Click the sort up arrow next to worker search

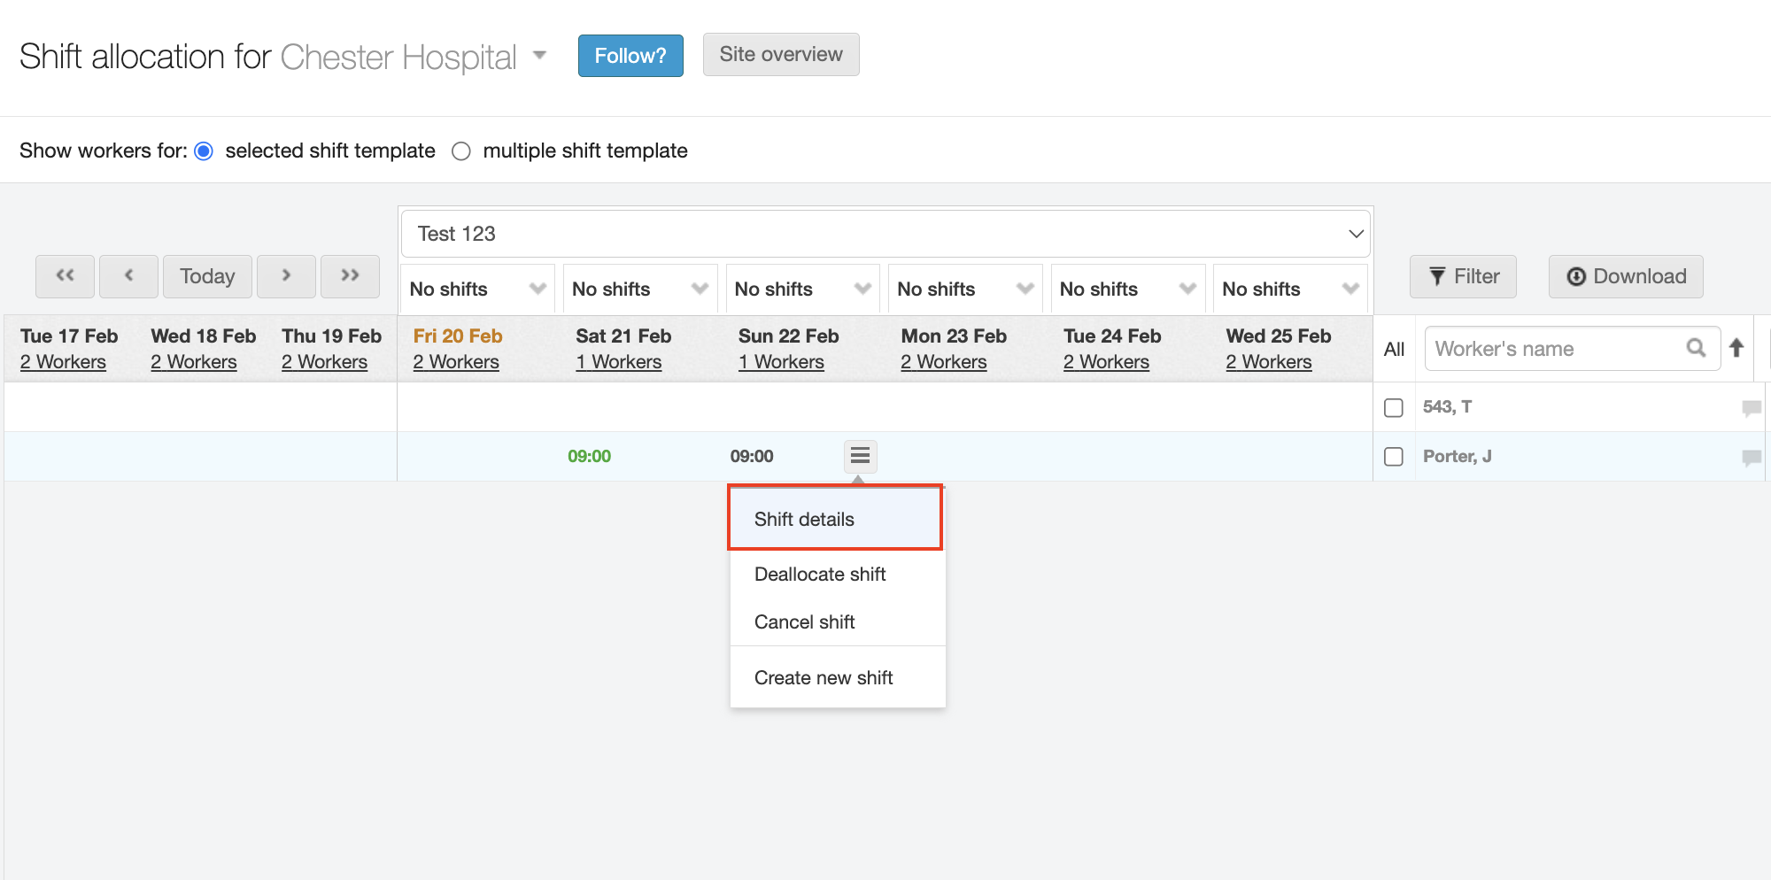[1736, 348]
